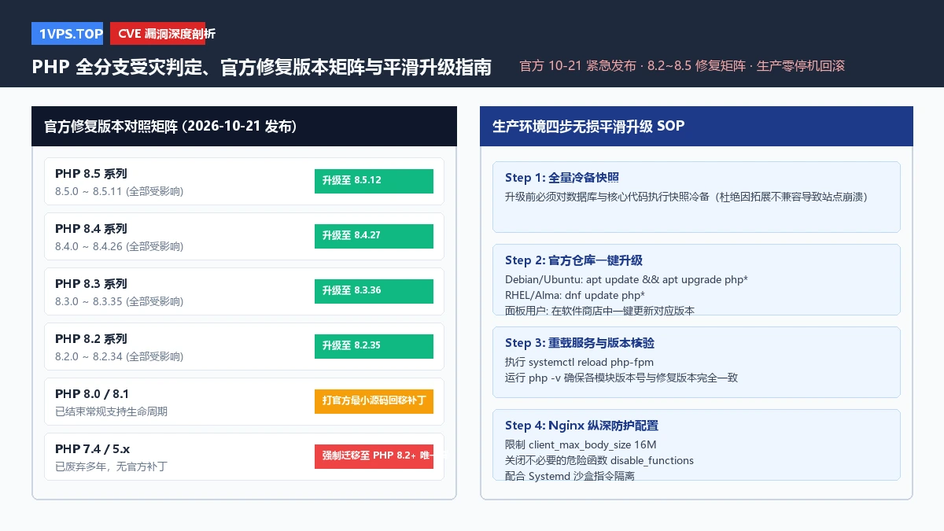Click the 运行 php -v version check line
Viewport: 944px width, 531px height.
click(621, 378)
